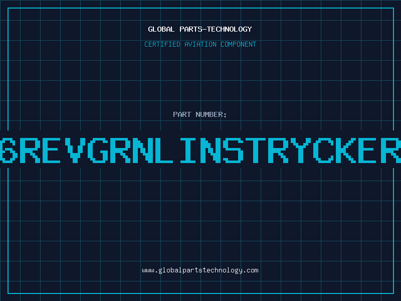Click the word PART in the label
This screenshot has width=401, height=301.
pos(182,114)
